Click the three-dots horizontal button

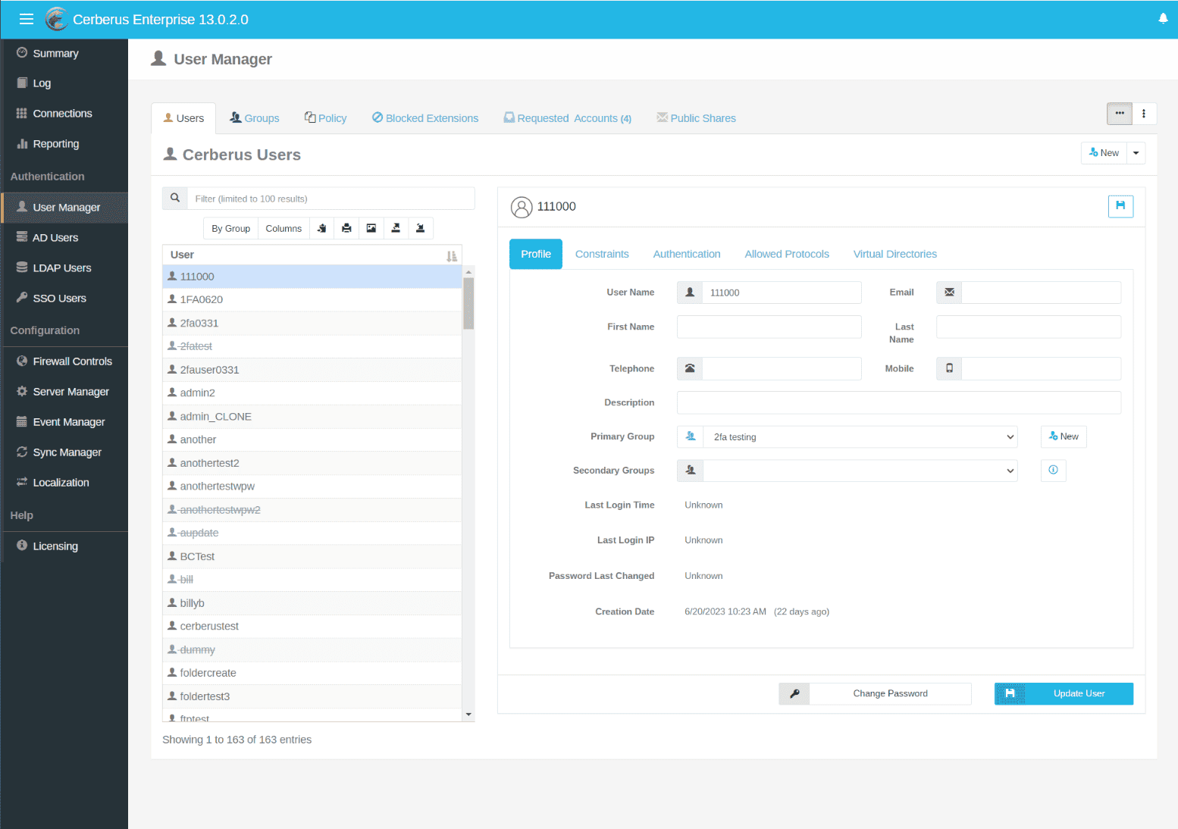(x=1120, y=114)
